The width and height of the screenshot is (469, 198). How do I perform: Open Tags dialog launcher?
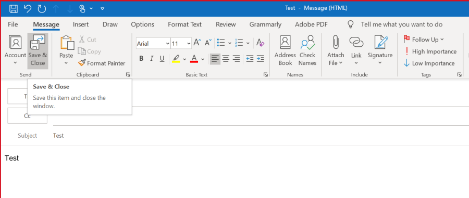point(460,74)
